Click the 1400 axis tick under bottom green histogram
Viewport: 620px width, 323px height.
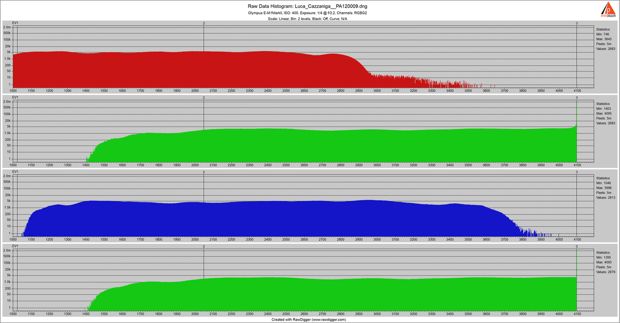[x=86, y=313]
